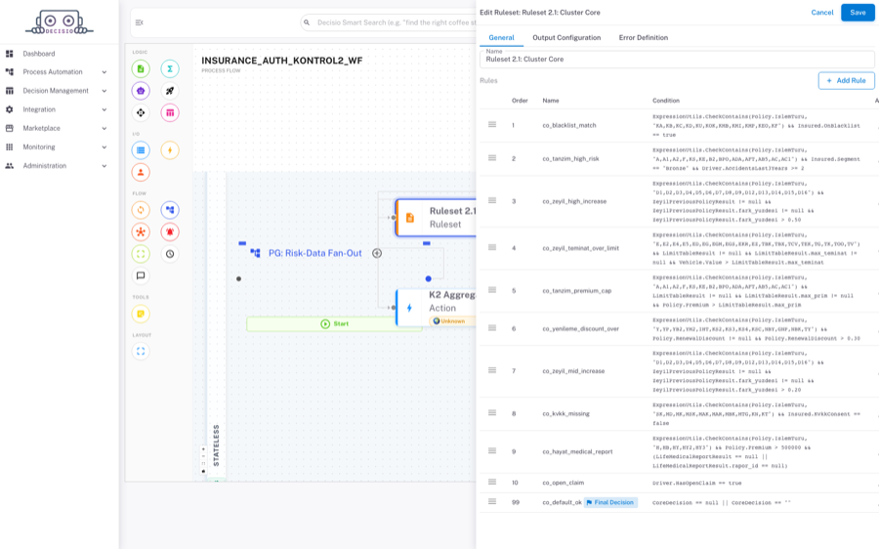Switch to the Output Configuration tab
879x549 pixels.
[x=566, y=37]
